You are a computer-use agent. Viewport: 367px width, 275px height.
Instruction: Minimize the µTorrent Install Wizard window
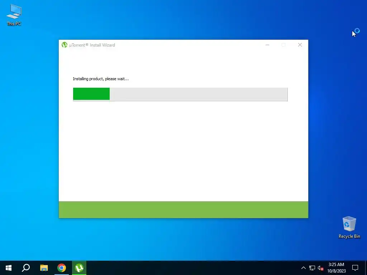pyautogui.click(x=267, y=45)
